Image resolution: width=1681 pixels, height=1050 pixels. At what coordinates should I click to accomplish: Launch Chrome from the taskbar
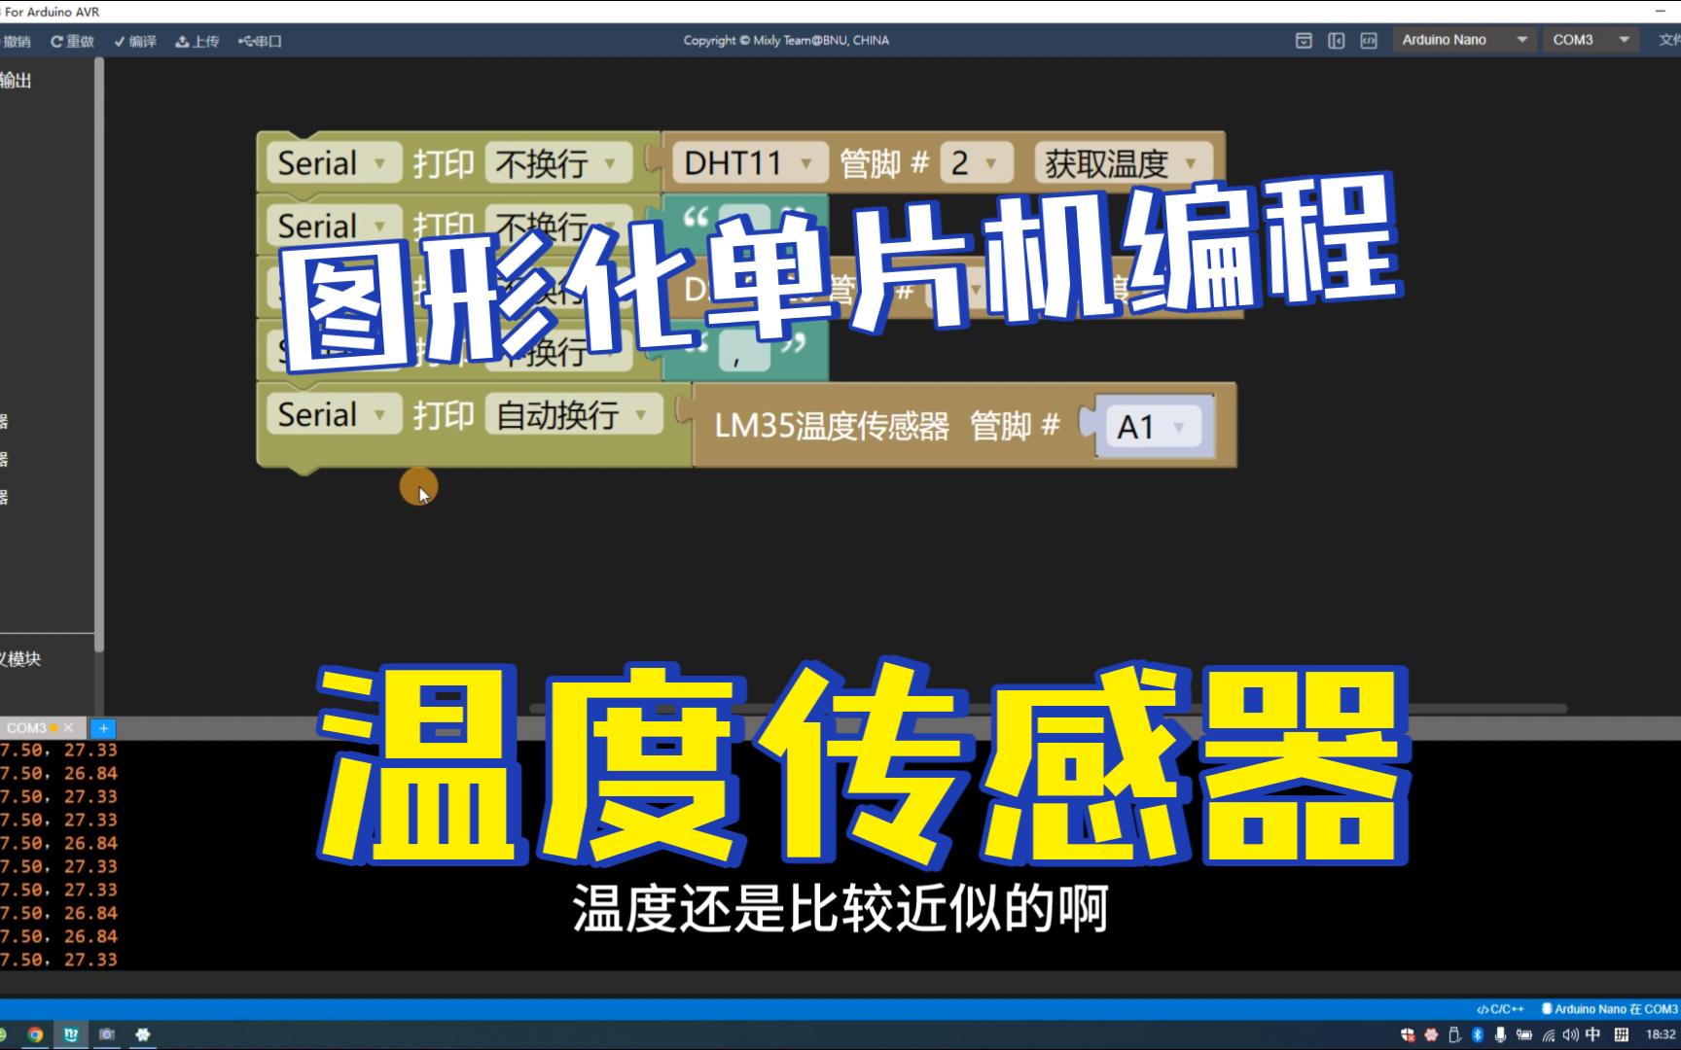click(36, 1033)
